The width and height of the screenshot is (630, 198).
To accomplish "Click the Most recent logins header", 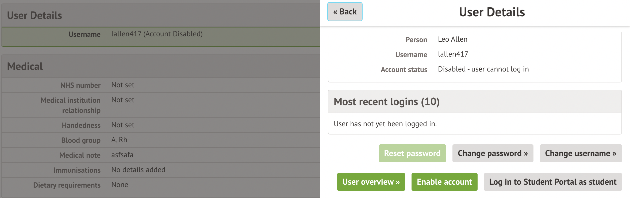I will point(386,102).
